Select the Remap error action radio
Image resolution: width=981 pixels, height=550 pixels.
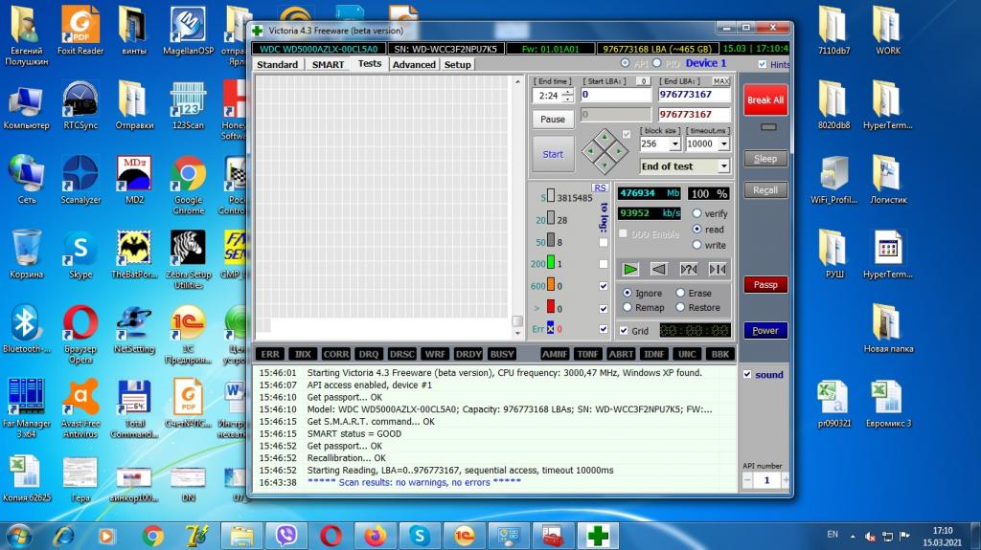click(x=627, y=307)
